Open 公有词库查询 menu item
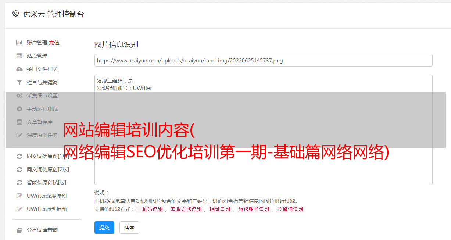451x240 pixels. [42, 230]
